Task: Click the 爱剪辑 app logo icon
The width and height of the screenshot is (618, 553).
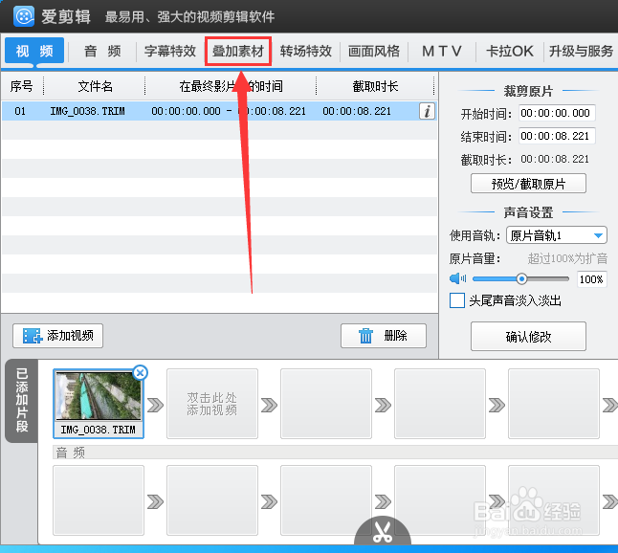Action: click(x=24, y=16)
